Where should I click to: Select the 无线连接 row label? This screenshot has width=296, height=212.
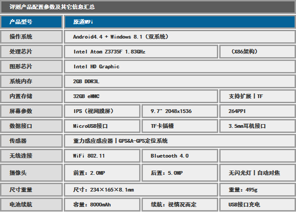(x=32, y=156)
